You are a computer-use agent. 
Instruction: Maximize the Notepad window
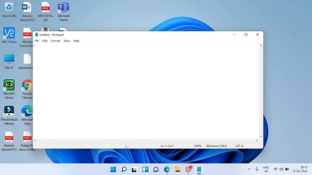tap(246, 35)
